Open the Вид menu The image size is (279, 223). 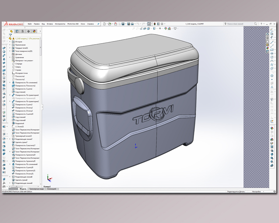[43, 24]
